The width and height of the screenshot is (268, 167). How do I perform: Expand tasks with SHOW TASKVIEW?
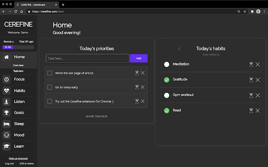click(97, 116)
